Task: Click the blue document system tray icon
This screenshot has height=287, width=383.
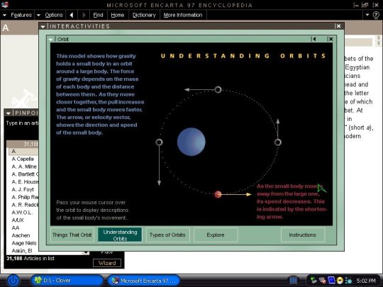Action: [331, 280]
